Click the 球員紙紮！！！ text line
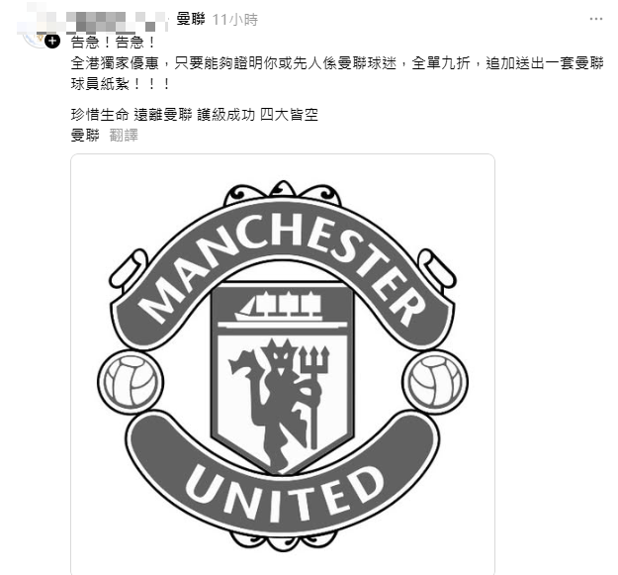The height and width of the screenshot is (575, 618). tap(121, 84)
